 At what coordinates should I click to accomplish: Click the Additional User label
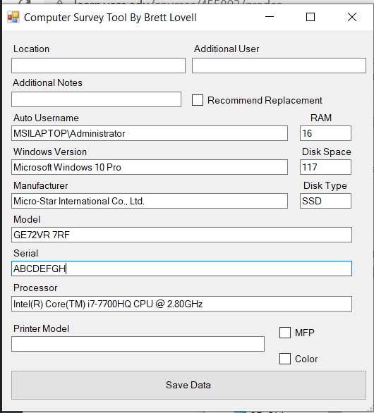(x=227, y=49)
